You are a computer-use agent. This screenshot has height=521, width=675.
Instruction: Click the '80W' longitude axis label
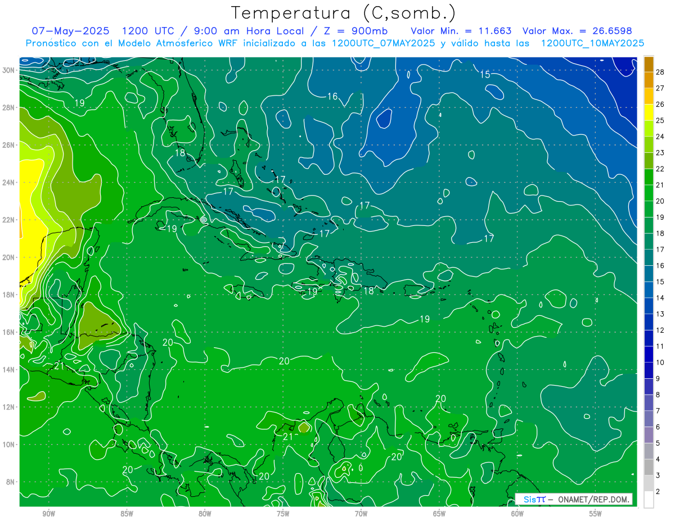(x=205, y=514)
